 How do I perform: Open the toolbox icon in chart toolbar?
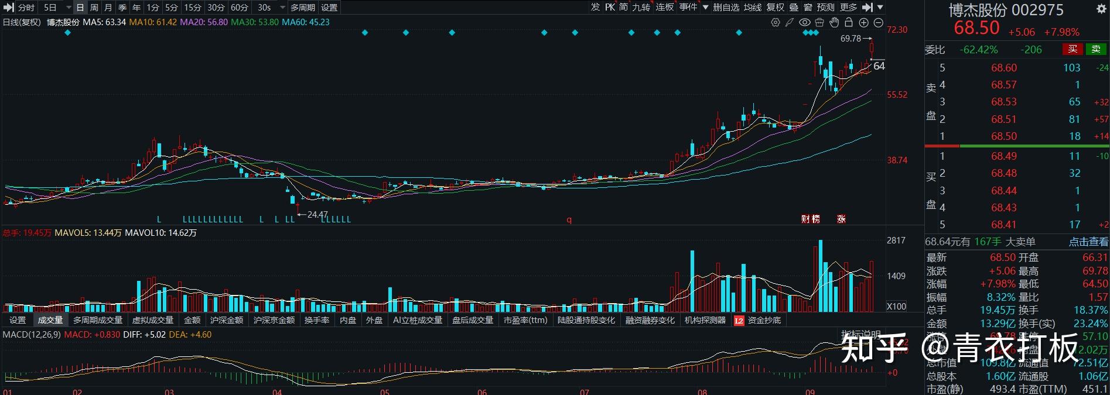(x=819, y=22)
